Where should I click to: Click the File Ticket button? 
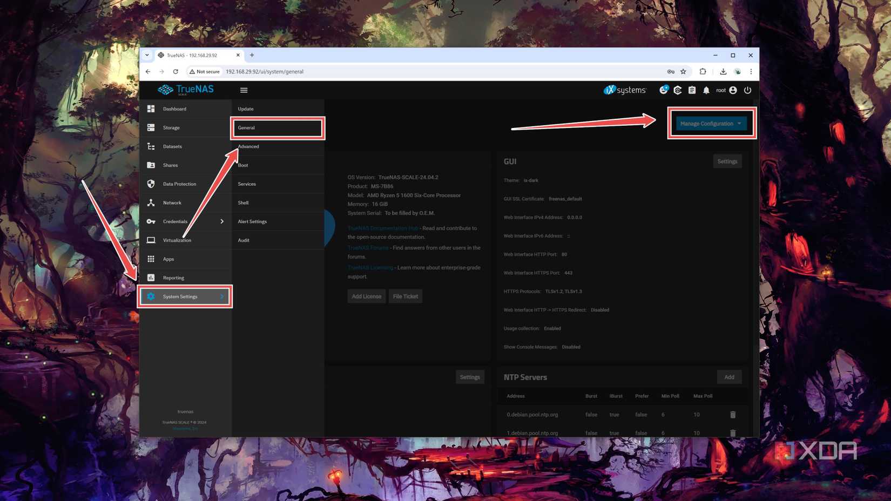[406, 296]
